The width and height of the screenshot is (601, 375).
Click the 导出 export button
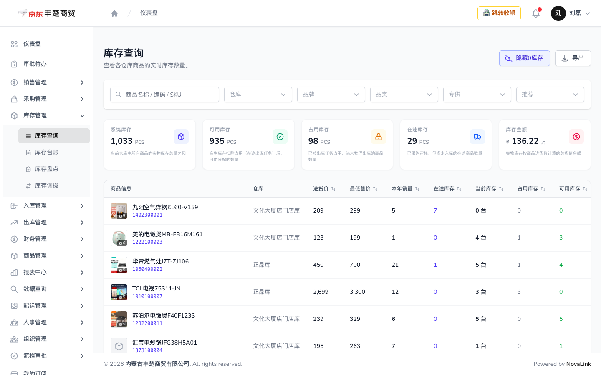[573, 58]
